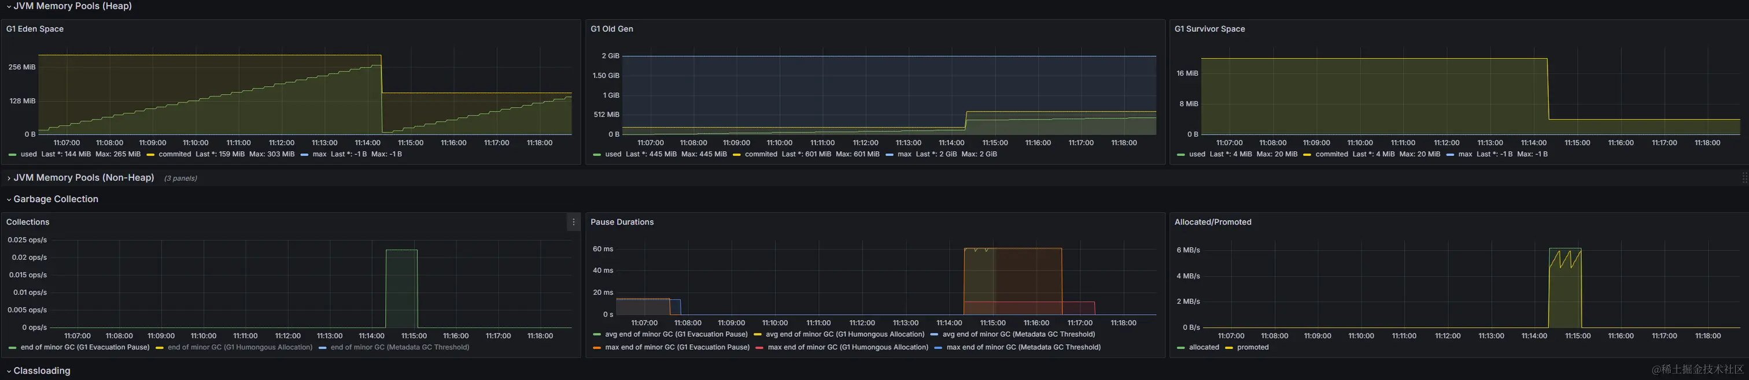1749x380 pixels.
Task: Toggle the 'allocated' series in Allocated/Promoted legend
Action: coord(1204,347)
